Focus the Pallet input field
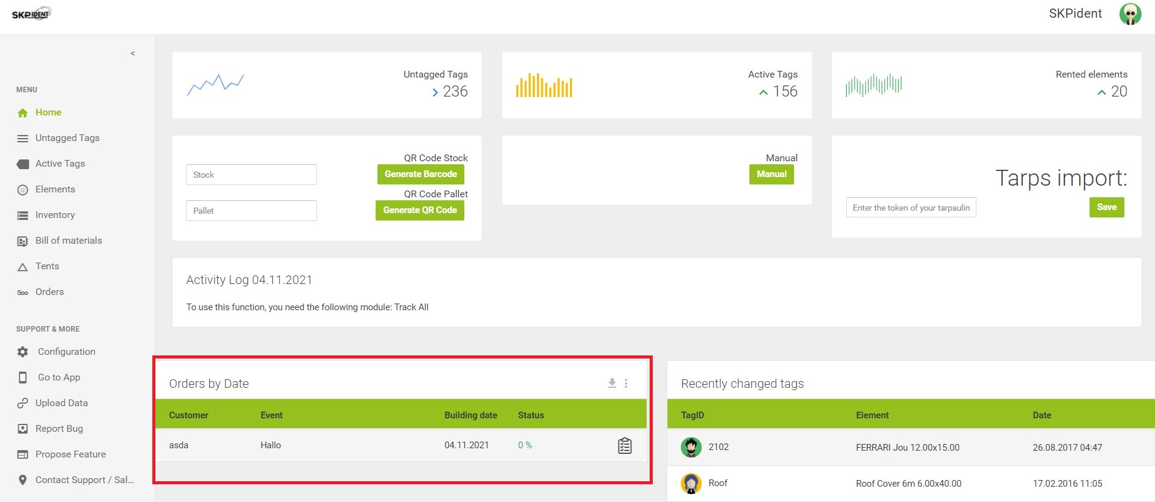The image size is (1155, 502). click(x=251, y=211)
